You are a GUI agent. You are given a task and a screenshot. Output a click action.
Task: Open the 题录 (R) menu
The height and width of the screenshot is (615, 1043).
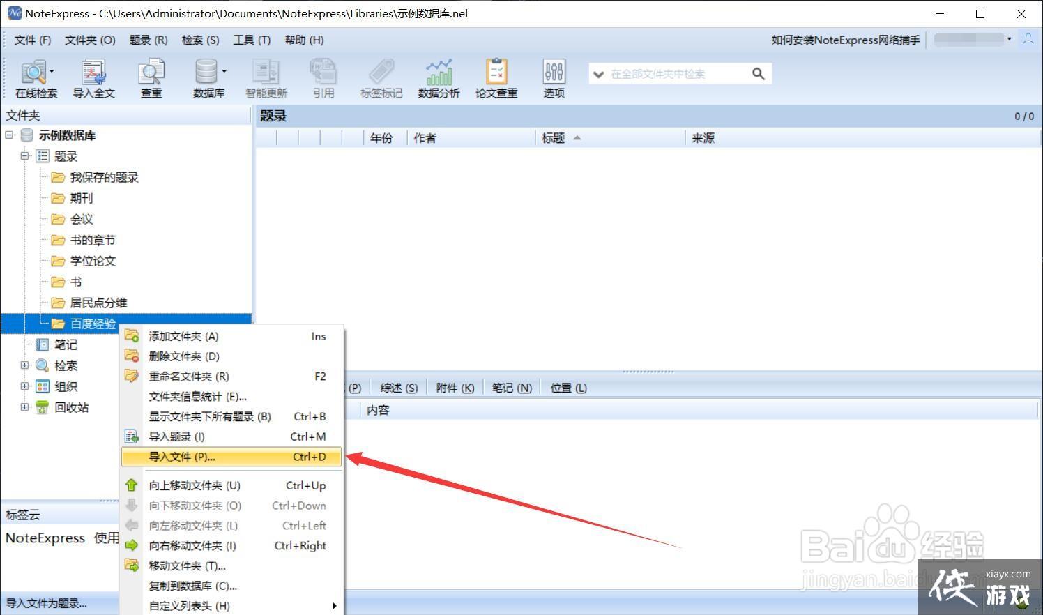[x=149, y=40]
